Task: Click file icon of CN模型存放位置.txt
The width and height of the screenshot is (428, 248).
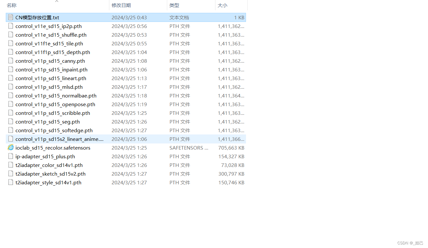Action: click(x=11, y=17)
